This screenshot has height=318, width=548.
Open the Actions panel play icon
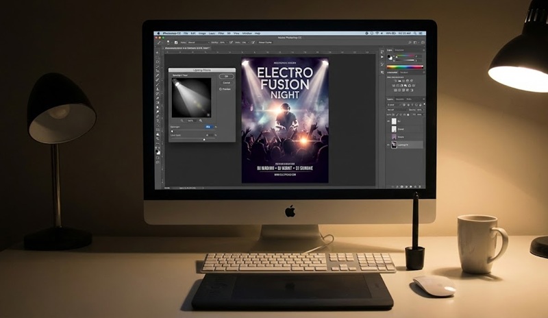pyautogui.click(x=382, y=57)
